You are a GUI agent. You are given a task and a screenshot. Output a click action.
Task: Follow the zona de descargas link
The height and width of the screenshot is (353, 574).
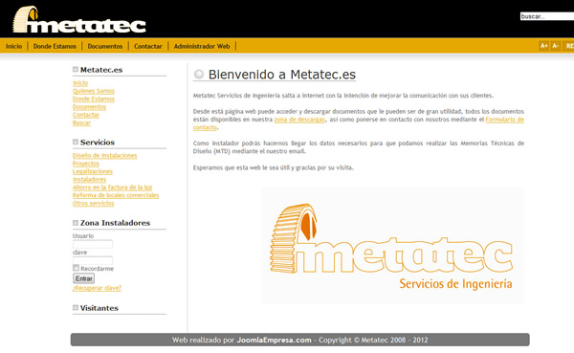(x=299, y=120)
